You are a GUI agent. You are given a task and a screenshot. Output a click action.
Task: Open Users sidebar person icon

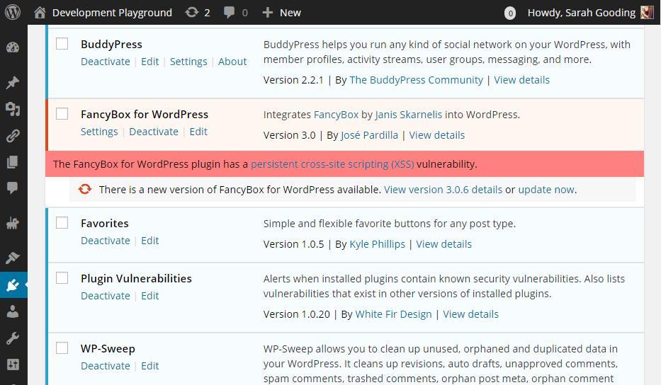click(13, 311)
